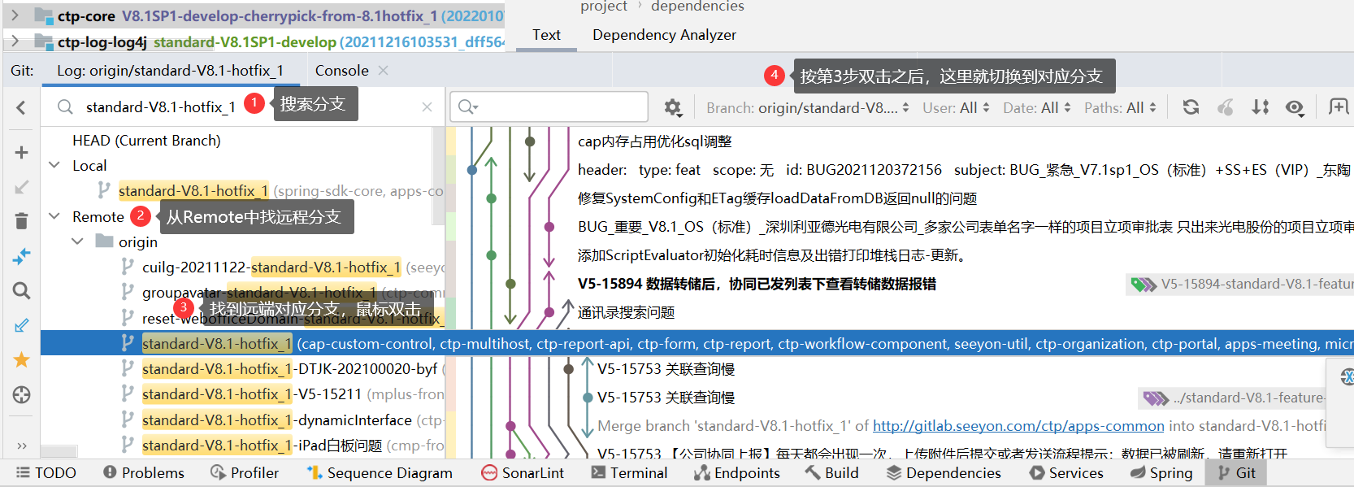Open log settings gear icon

click(673, 107)
